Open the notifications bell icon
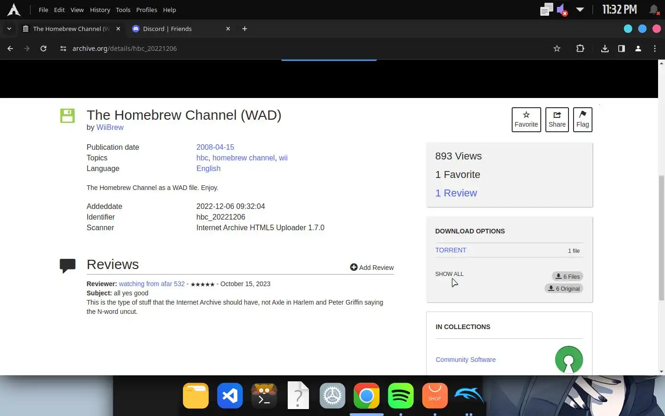 pyautogui.click(x=654, y=10)
